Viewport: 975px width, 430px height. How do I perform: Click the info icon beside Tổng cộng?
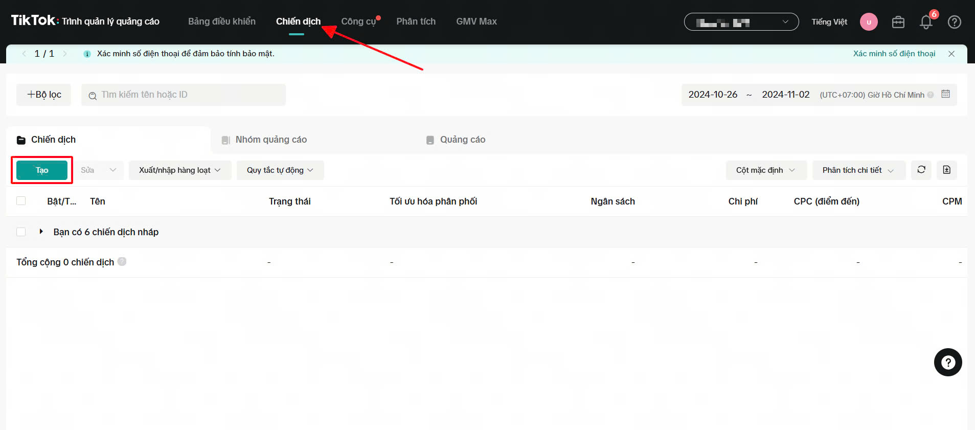pos(122,261)
